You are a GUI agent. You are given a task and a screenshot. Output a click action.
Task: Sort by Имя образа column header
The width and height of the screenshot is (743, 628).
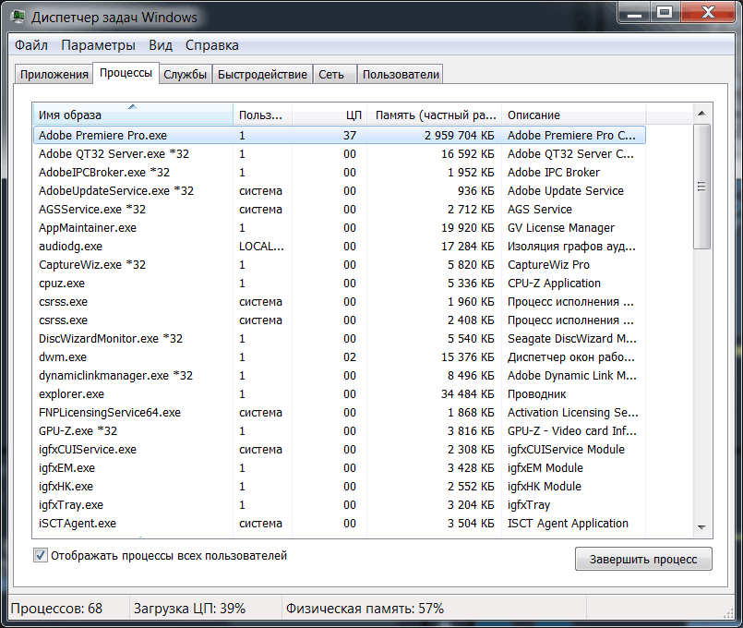click(133, 115)
